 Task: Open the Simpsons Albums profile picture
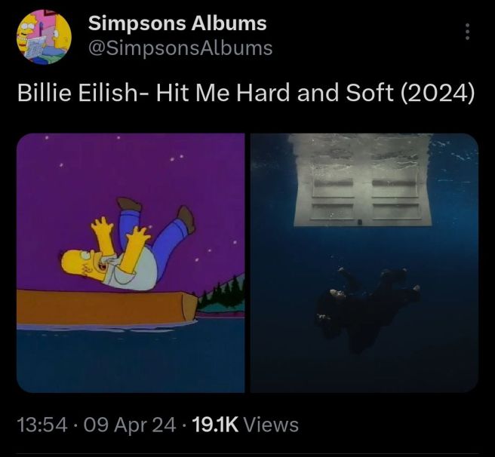(x=44, y=37)
